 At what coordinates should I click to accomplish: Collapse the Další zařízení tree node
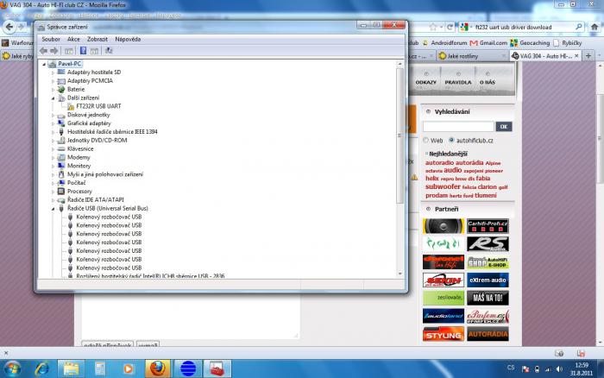point(53,98)
